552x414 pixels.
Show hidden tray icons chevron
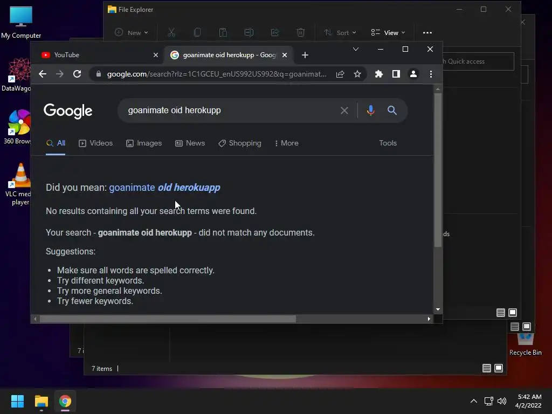pos(474,401)
